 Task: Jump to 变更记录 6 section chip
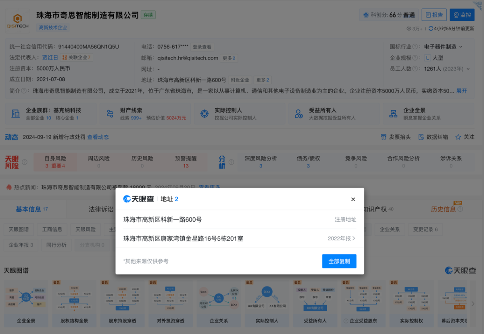click(x=425, y=229)
